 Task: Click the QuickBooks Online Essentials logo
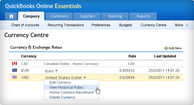pos(43,6)
